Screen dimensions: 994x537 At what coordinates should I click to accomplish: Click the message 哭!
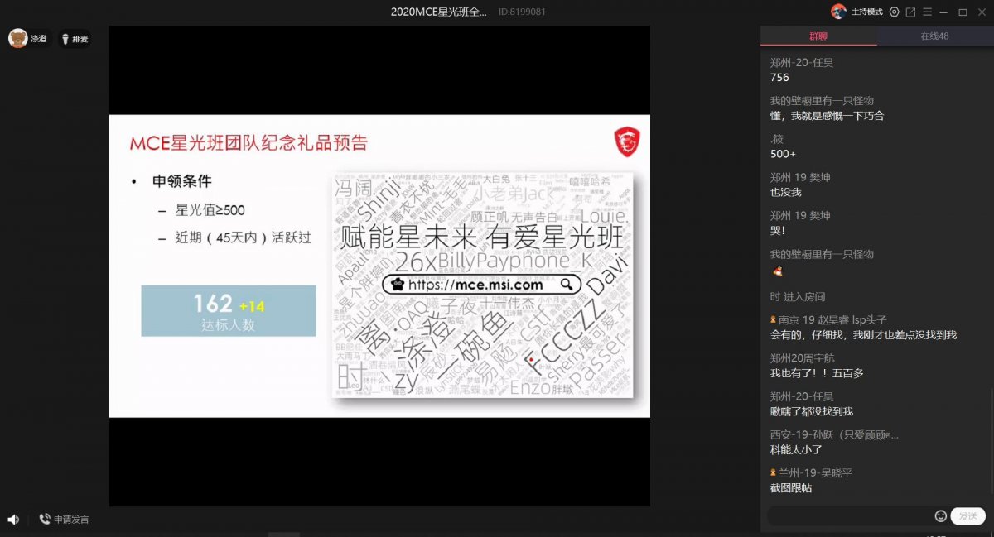(x=777, y=230)
